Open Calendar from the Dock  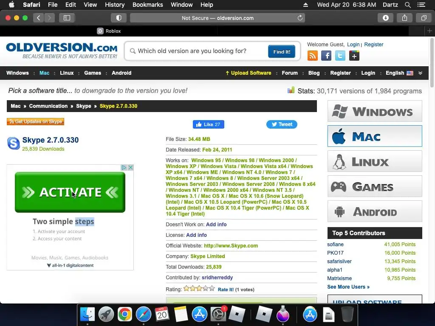pyautogui.click(x=162, y=315)
